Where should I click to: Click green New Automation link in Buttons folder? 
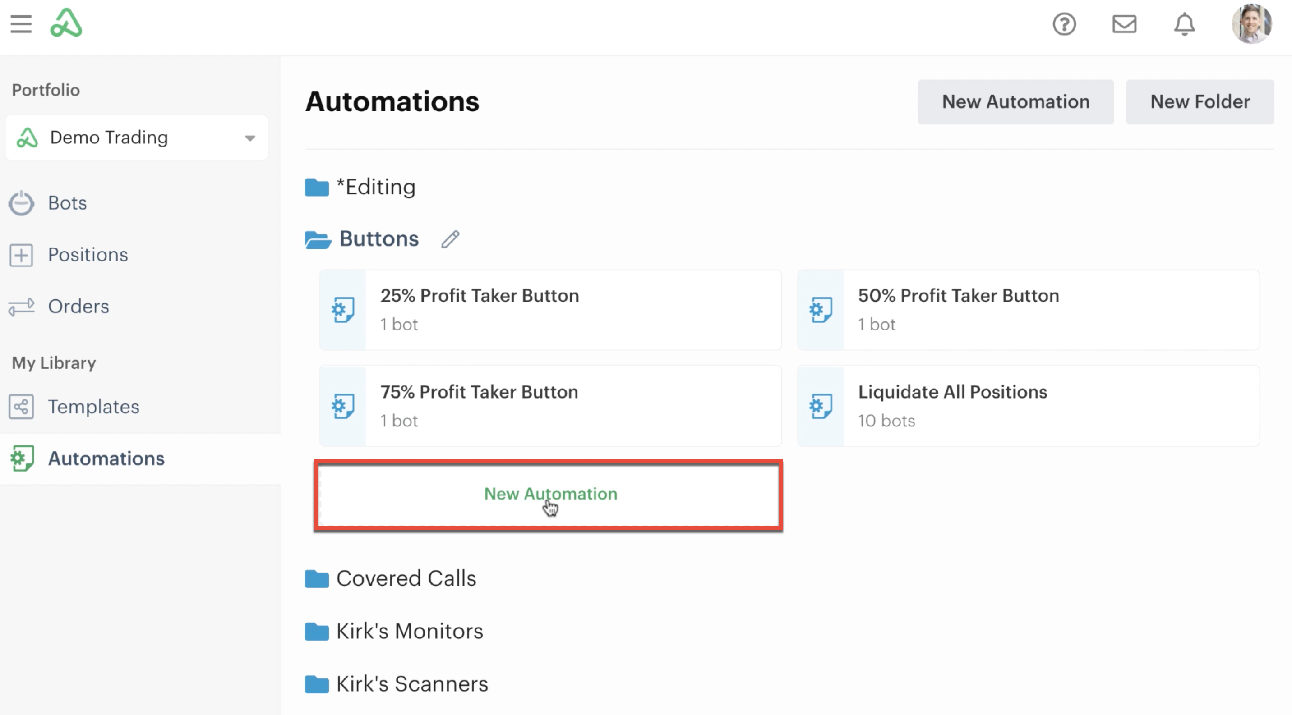pos(550,494)
